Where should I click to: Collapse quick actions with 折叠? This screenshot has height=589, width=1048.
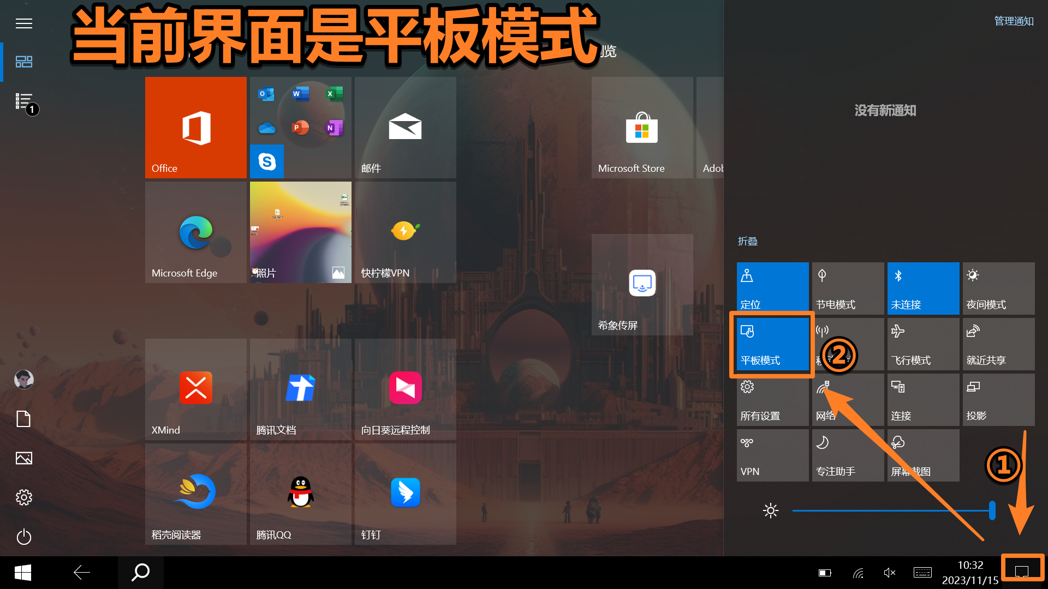click(x=747, y=241)
